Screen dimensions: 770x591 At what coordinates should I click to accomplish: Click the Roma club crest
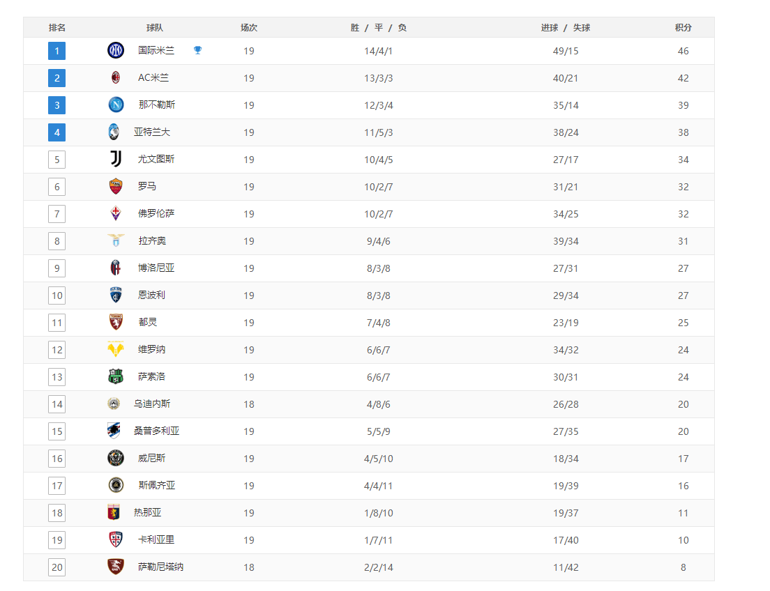coord(116,186)
